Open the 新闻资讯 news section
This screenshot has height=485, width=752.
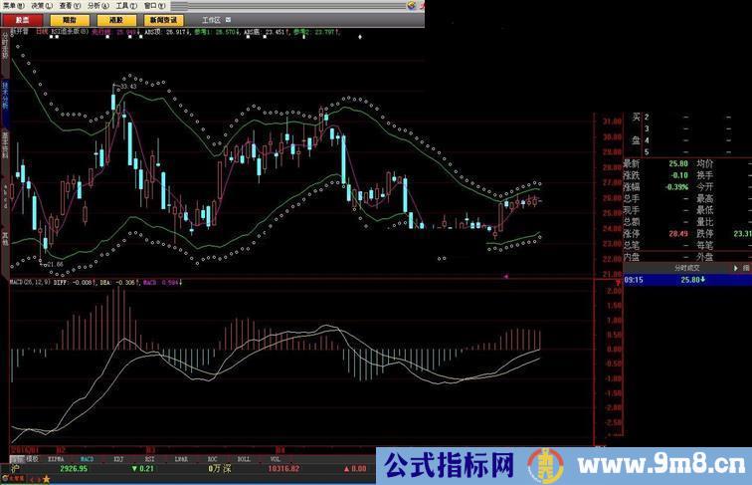163,18
